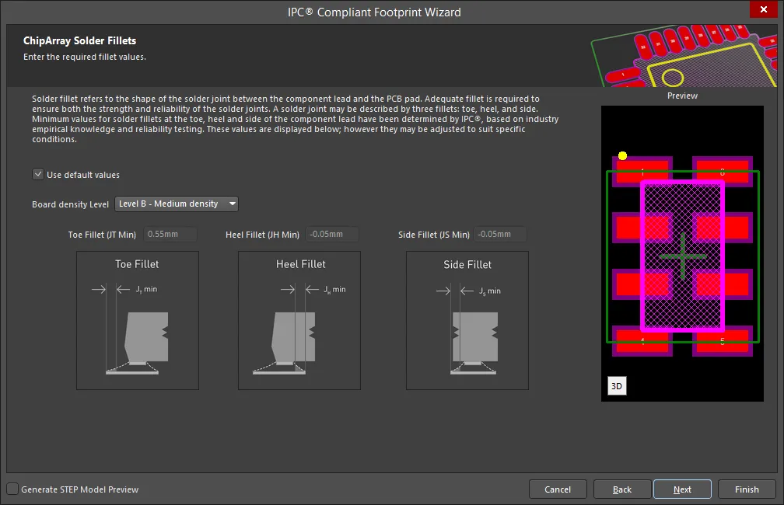Click the Board density Level label
Viewport: 784px width, 505px height.
71,204
